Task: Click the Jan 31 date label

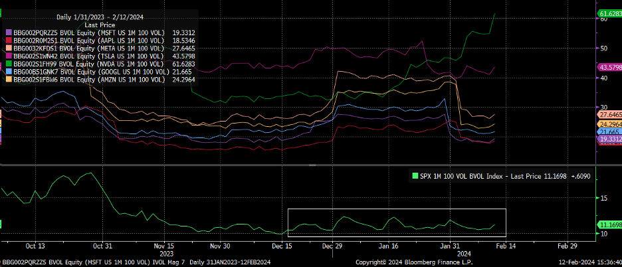Action: (x=450, y=246)
